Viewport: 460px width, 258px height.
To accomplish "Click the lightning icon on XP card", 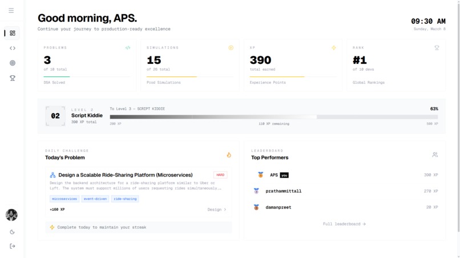I will click(x=334, y=48).
